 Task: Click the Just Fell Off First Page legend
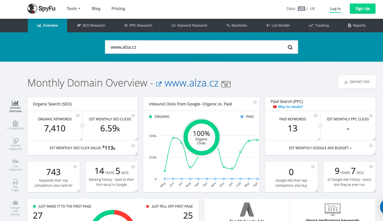[170, 206]
